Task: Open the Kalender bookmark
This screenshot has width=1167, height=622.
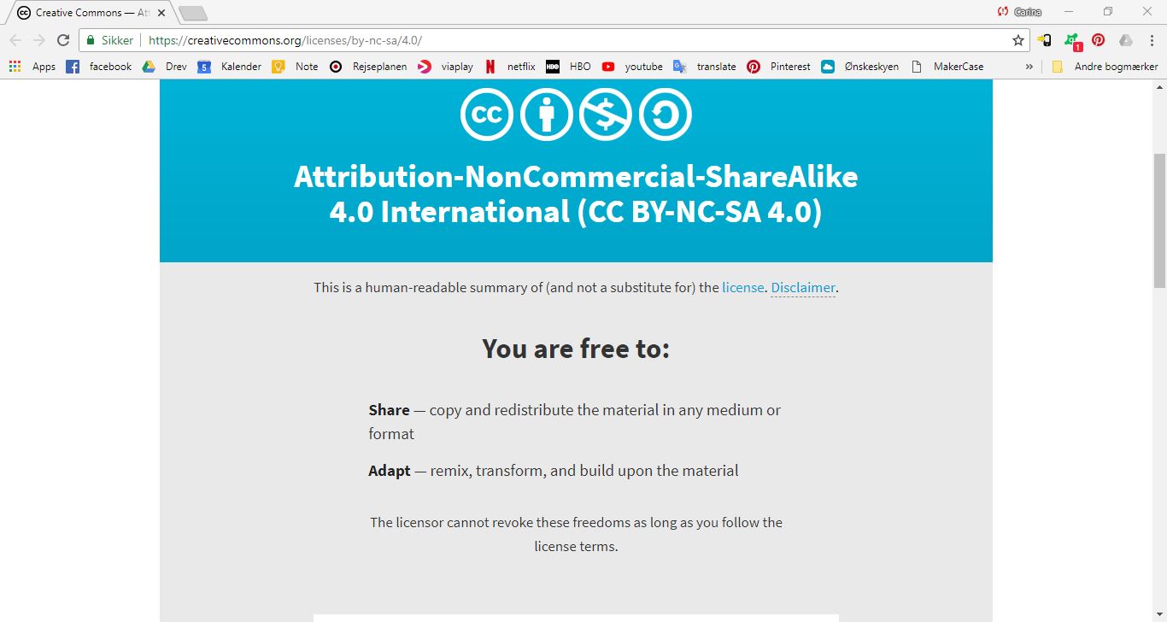Action: 230,67
